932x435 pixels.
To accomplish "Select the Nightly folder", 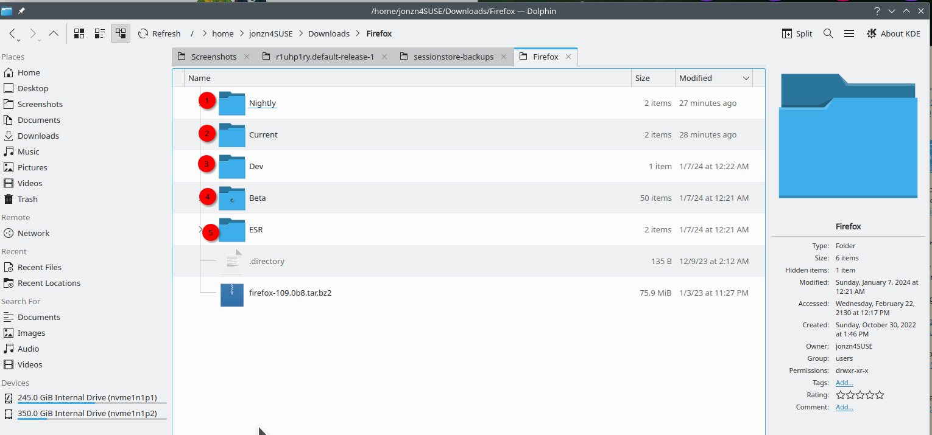I will point(263,103).
